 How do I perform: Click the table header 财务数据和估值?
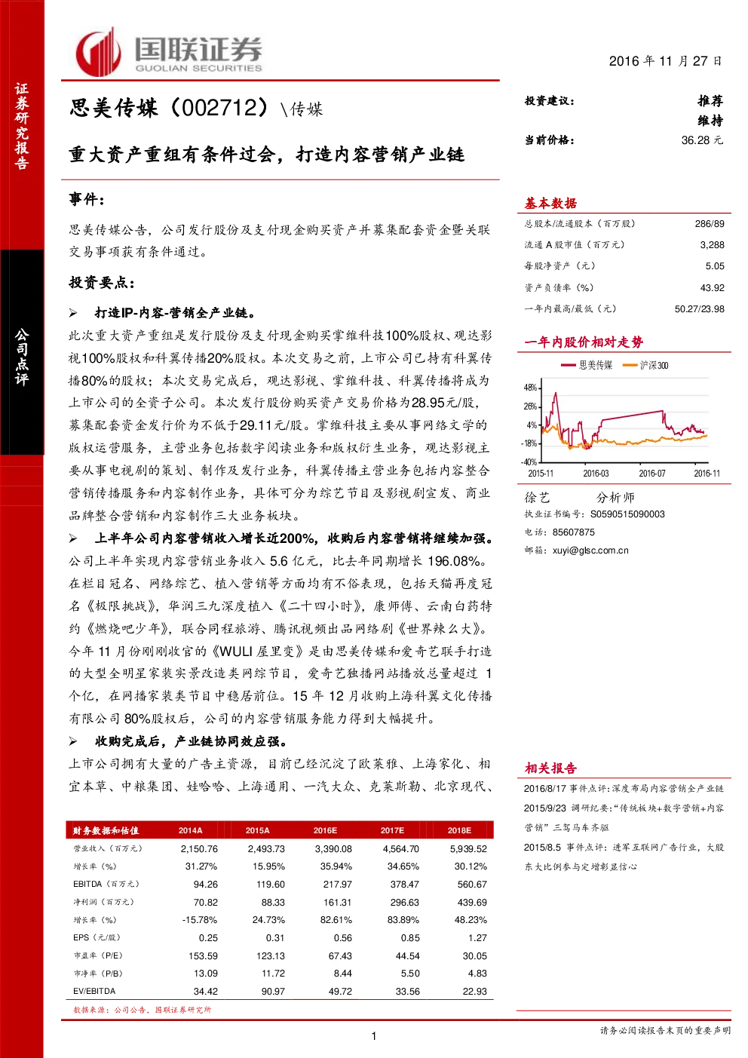point(106,831)
